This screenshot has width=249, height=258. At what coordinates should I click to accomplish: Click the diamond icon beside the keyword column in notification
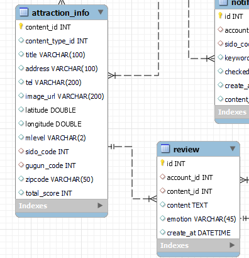click(220, 57)
